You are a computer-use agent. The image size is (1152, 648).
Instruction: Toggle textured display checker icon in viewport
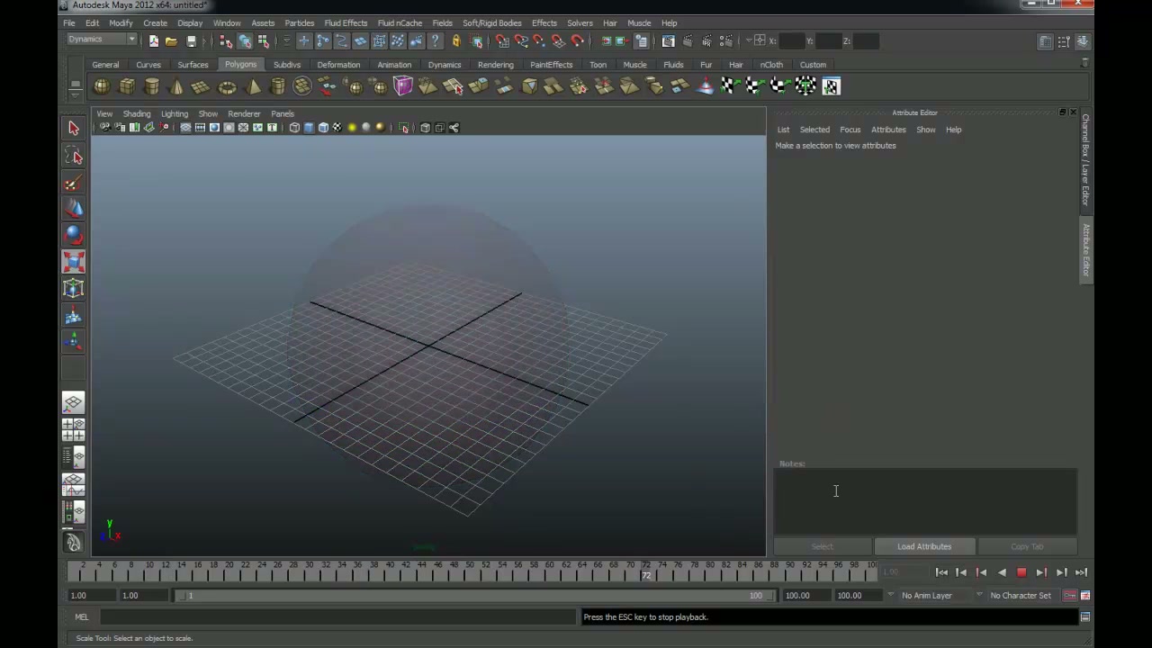point(337,128)
